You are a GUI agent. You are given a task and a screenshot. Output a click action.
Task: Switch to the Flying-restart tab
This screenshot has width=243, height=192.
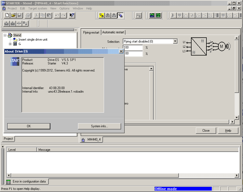tap(91, 32)
